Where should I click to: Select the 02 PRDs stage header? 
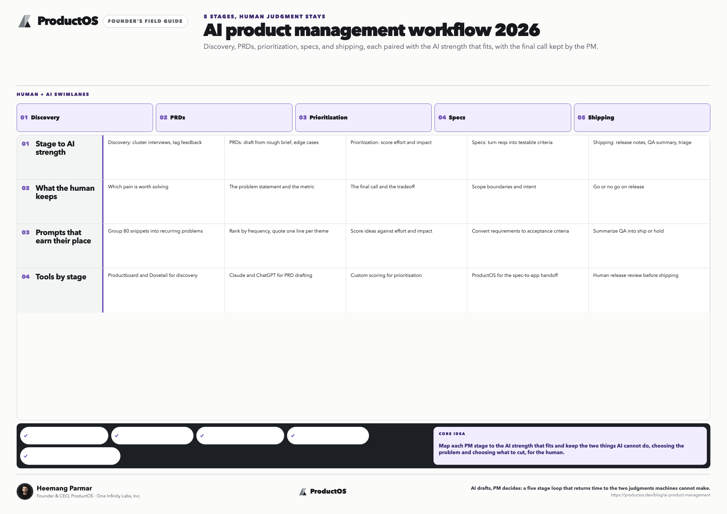pos(224,118)
